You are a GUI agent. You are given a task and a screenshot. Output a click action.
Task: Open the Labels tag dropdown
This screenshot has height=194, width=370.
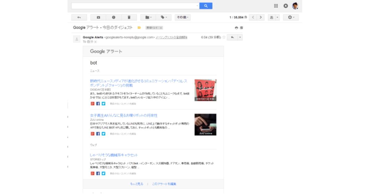pyautogui.click(x=164, y=18)
